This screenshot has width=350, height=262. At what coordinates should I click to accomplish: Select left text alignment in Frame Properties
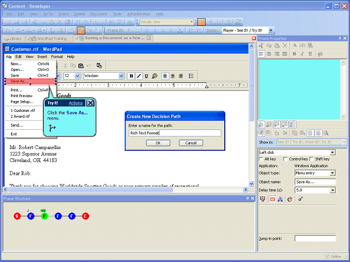point(261,53)
